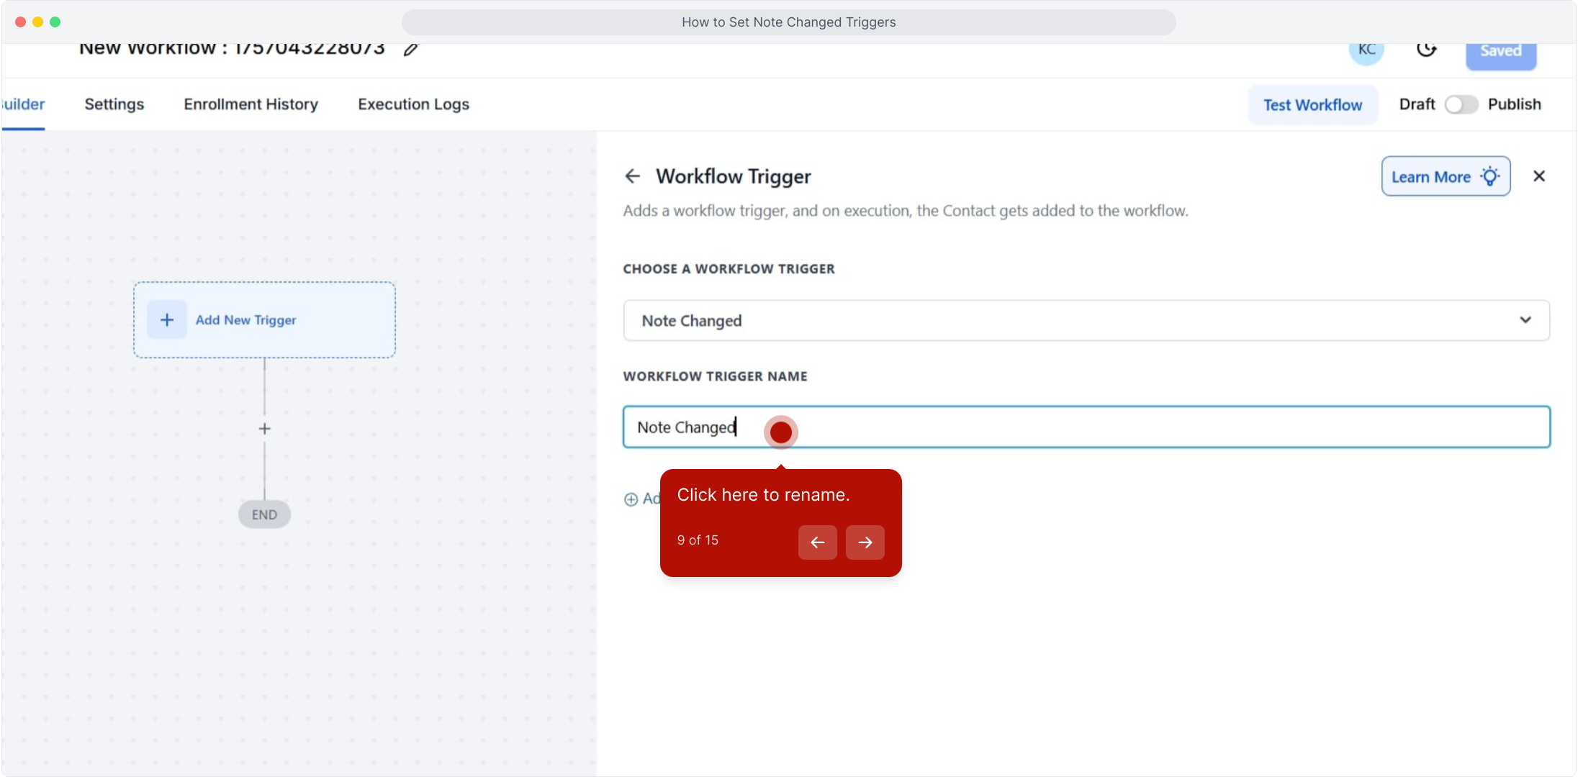Screen dimensions: 1578x777
Task: Close the Workflow Trigger panel
Action: [x=1539, y=176]
